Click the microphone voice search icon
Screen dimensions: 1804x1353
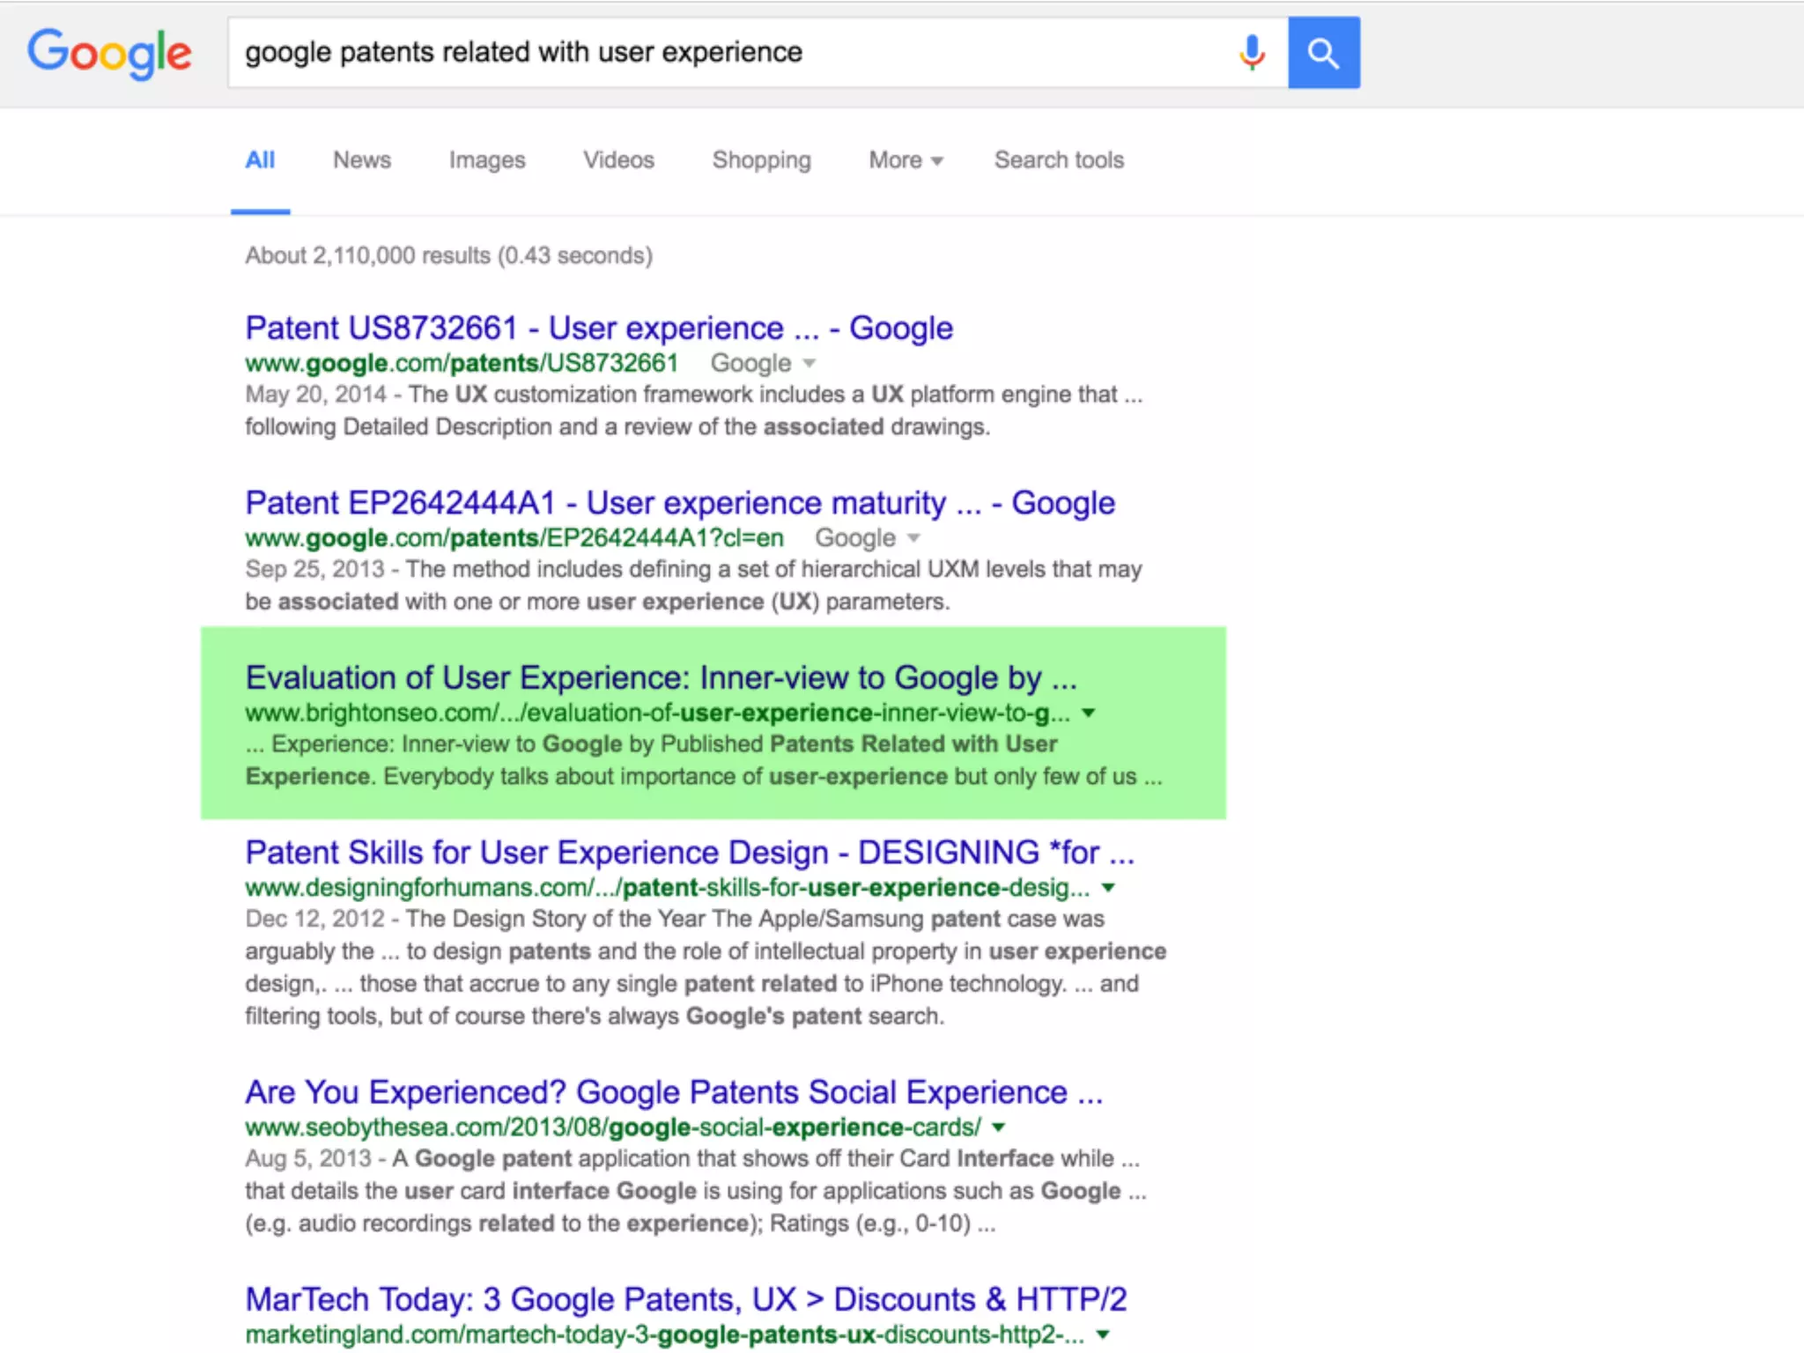pyautogui.click(x=1251, y=53)
